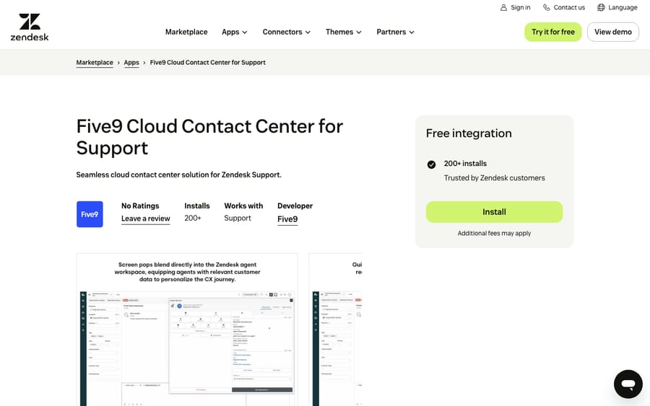Open the Five9 developer link

(287, 219)
